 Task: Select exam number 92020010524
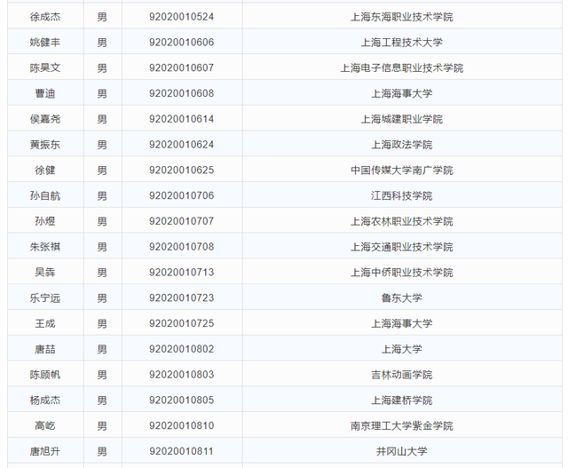(x=181, y=17)
